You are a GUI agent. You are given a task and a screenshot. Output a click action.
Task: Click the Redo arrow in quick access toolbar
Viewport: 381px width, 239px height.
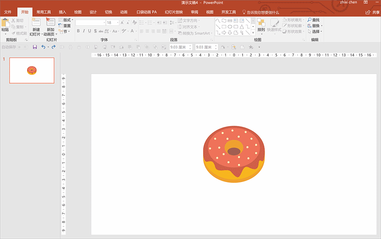(x=53, y=47)
